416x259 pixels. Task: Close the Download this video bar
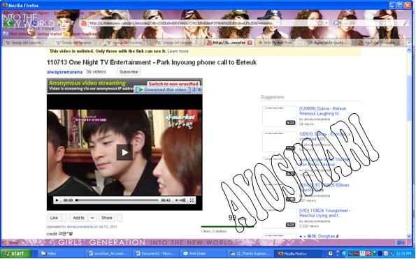tap(199, 89)
